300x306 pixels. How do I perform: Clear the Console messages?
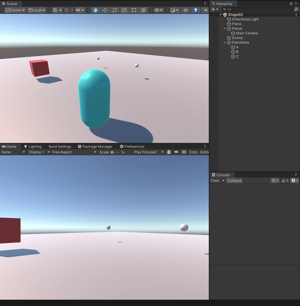pyautogui.click(x=214, y=181)
